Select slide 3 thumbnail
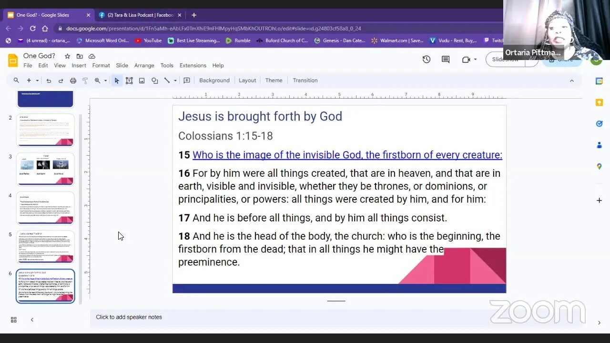 click(45, 169)
